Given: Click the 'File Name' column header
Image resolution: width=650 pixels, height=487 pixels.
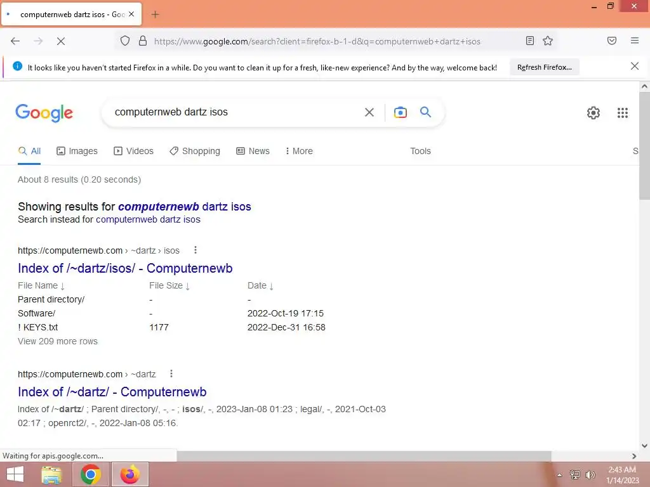Looking at the screenshot, I should click(x=41, y=286).
